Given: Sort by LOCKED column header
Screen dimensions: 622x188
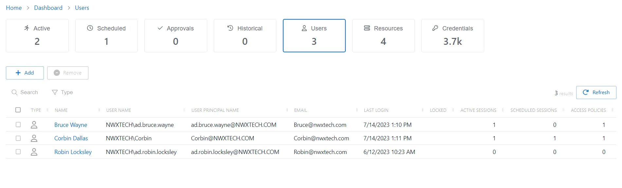Looking at the screenshot, I should (438, 110).
